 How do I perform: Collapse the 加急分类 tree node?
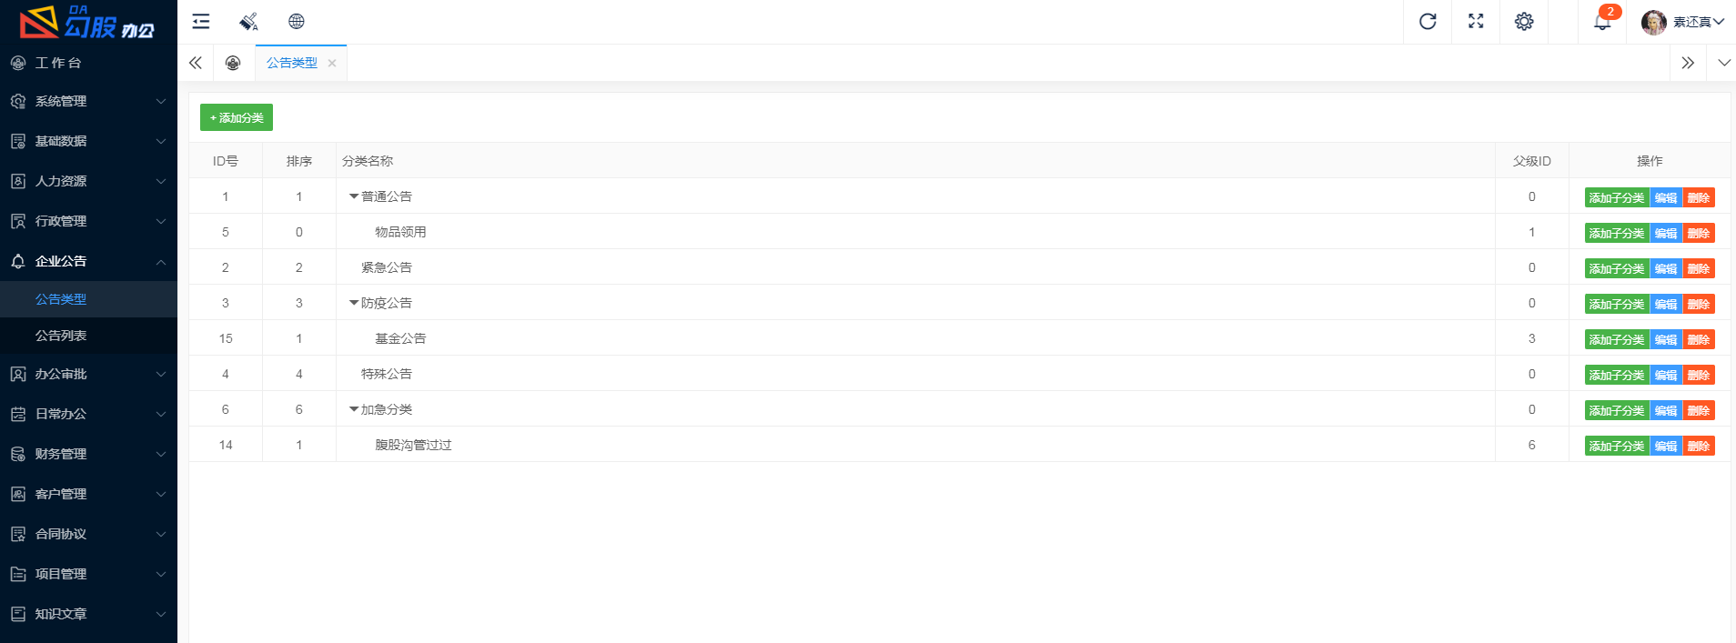pyautogui.click(x=354, y=409)
